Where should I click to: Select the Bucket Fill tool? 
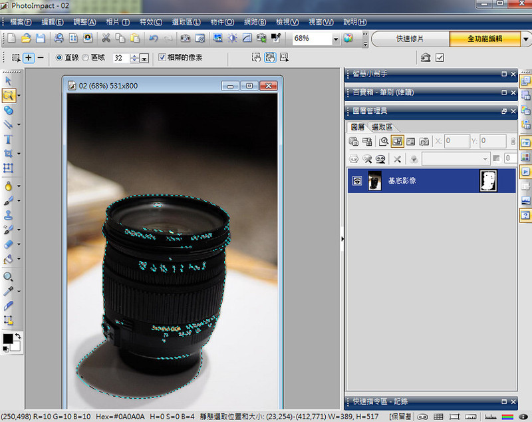pos(9,259)
